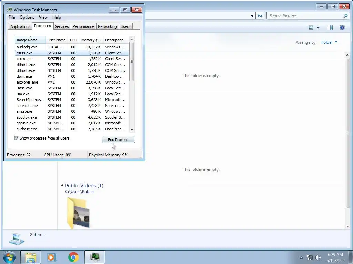
Task: Toggle Show processes from all users
Action: 17,138
